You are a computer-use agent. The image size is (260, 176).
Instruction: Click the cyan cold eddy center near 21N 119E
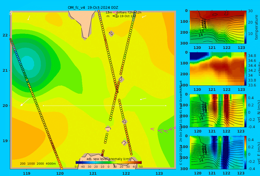click(x=28, y=63)
